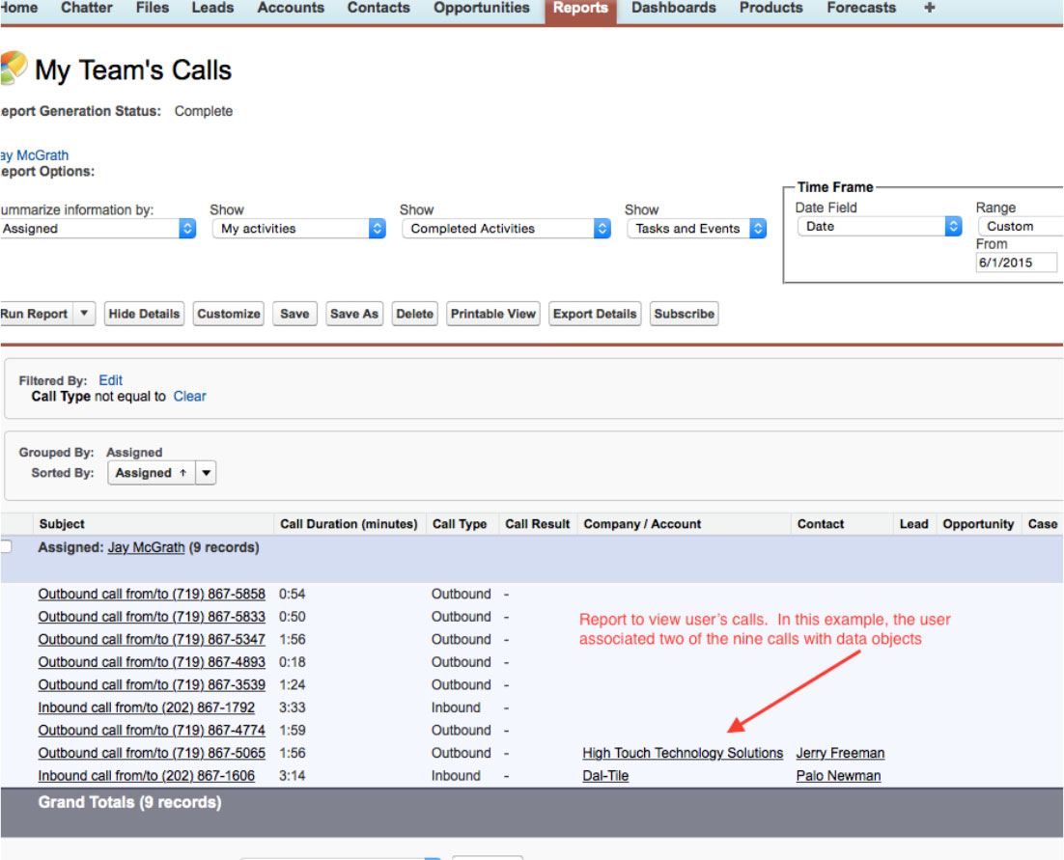1064x860 pixels.
Task: Click the Export Details button
Action: (595, 314)
